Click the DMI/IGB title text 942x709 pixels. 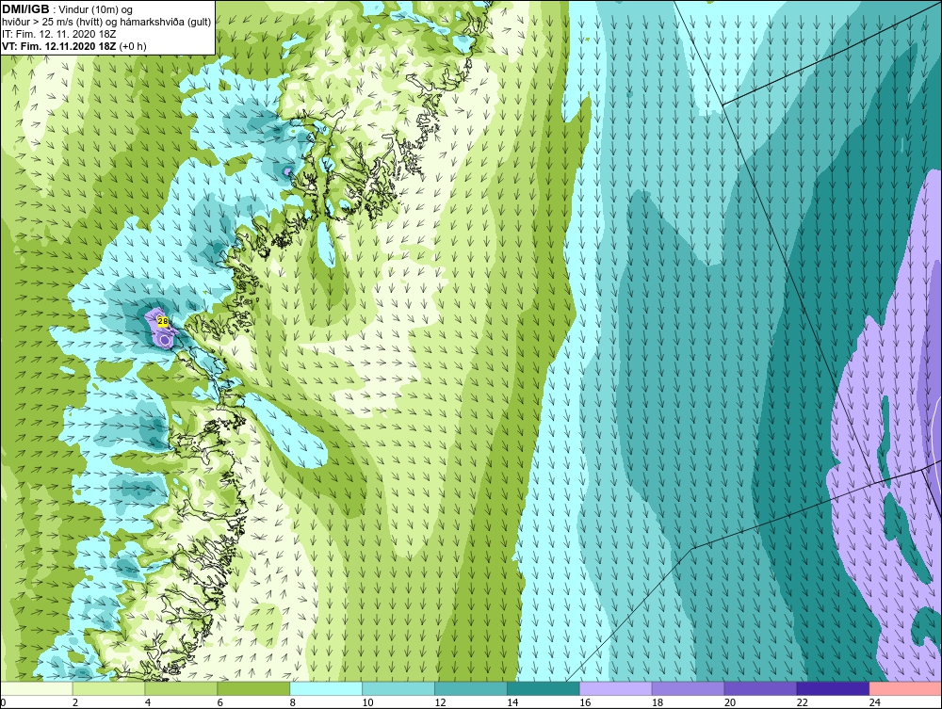25,9
